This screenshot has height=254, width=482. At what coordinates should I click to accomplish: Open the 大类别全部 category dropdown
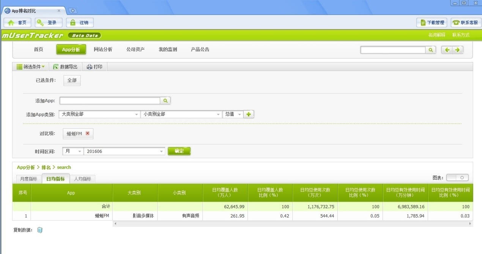(137, 114)
